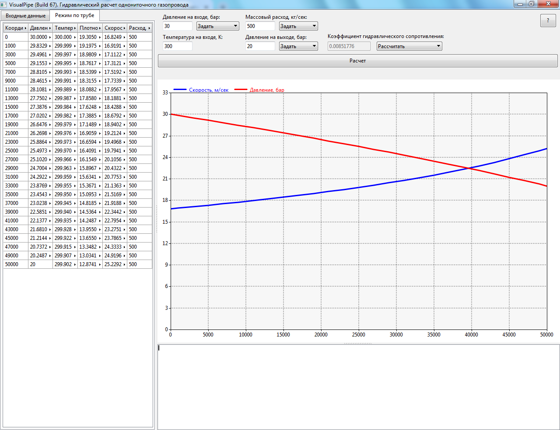Screen dimensions: 560x430
Task: Click the Расчет button
Action: pyautogui.click(x=357, y=61)
